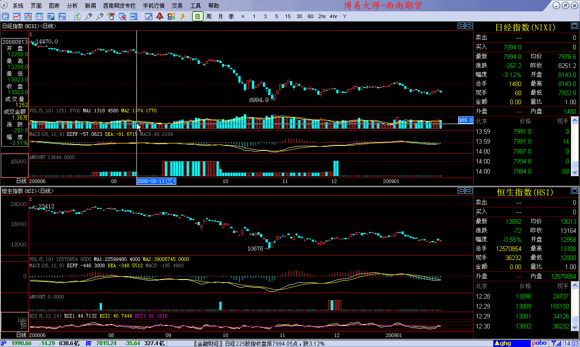Image resolution: width=580 pixels, height=347 pixels.
Task: Click the 恒生指数(HSI) quote panel title
Action: [525, 192]
